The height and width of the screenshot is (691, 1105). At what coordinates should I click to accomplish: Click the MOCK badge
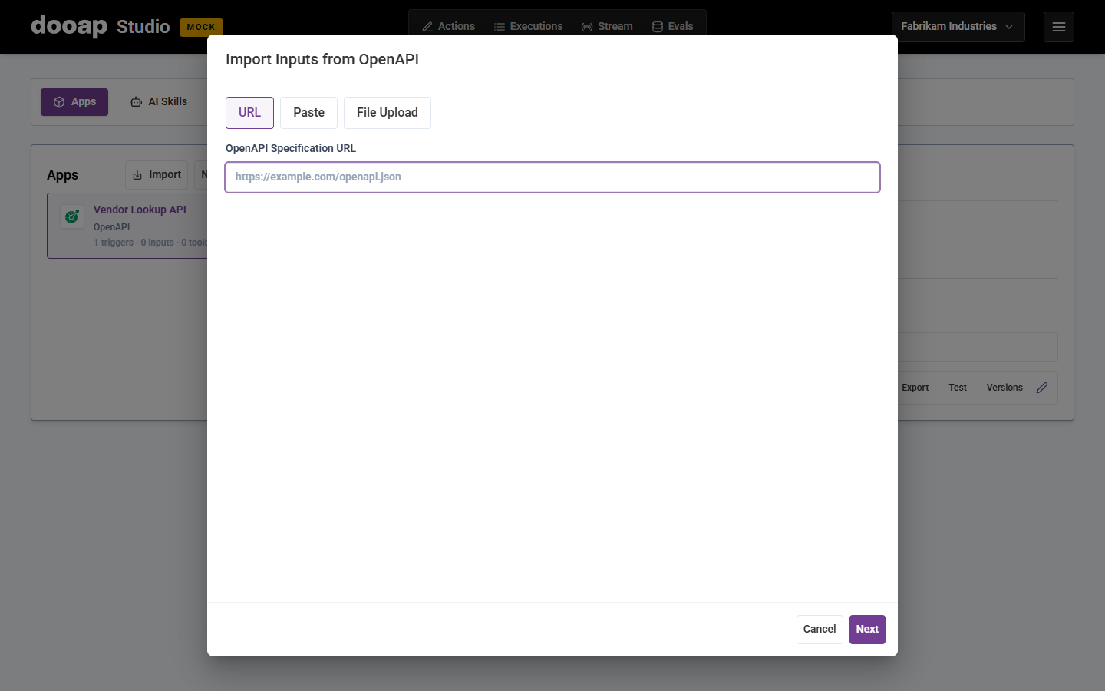pyautogui.click(x=201, y=27)
